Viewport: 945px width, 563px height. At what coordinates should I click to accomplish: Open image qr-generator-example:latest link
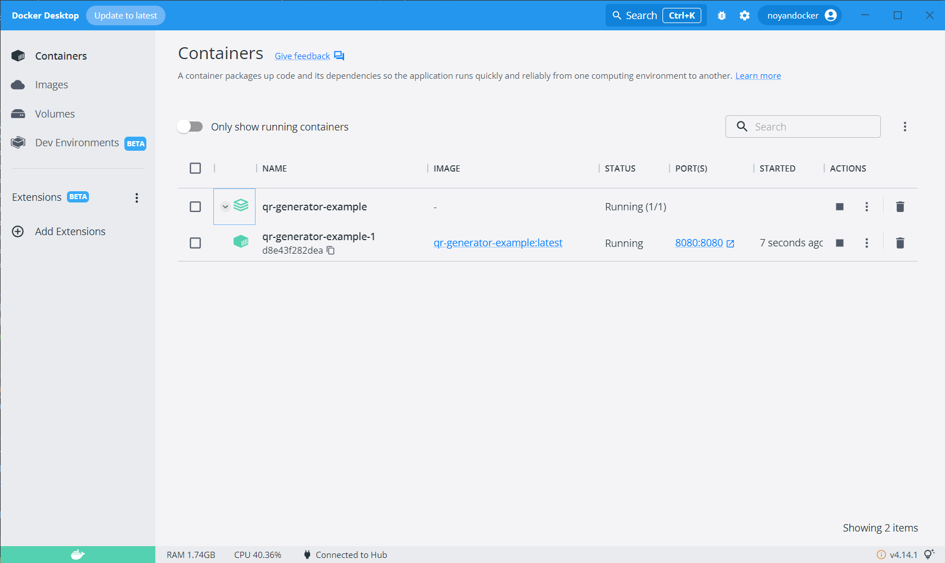point(498,243)
